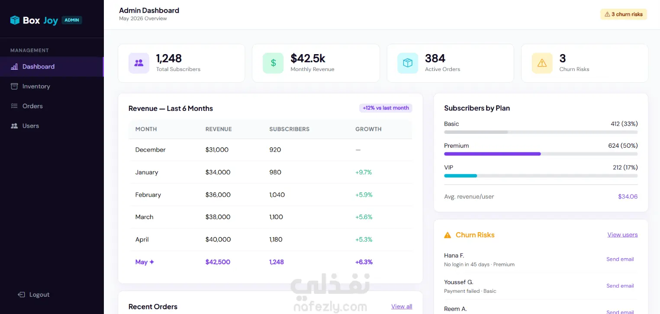Viewport: 660px width, 314px height.
Task: Open the Users menu item
Action: pyautogui.click(x=52, y=126)
